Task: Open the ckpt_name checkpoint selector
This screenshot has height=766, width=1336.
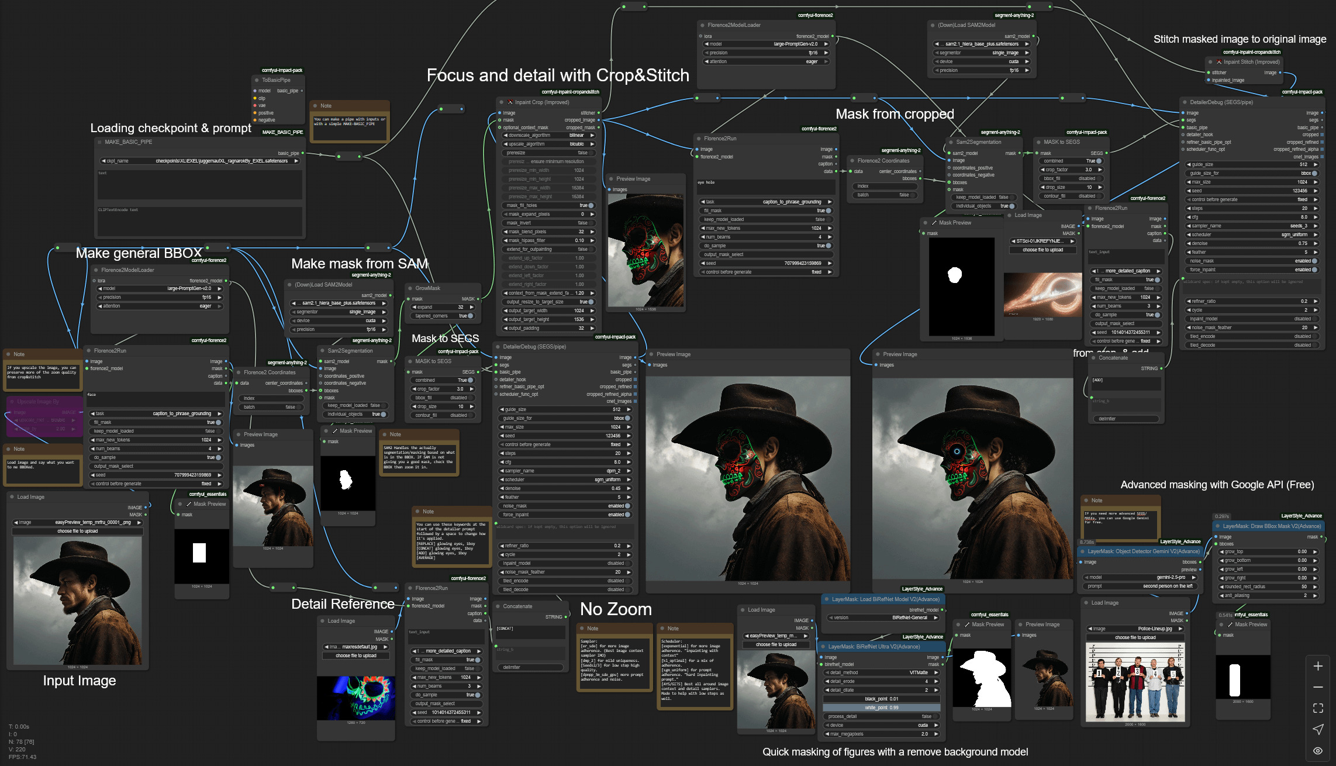Action: point(201,161)
